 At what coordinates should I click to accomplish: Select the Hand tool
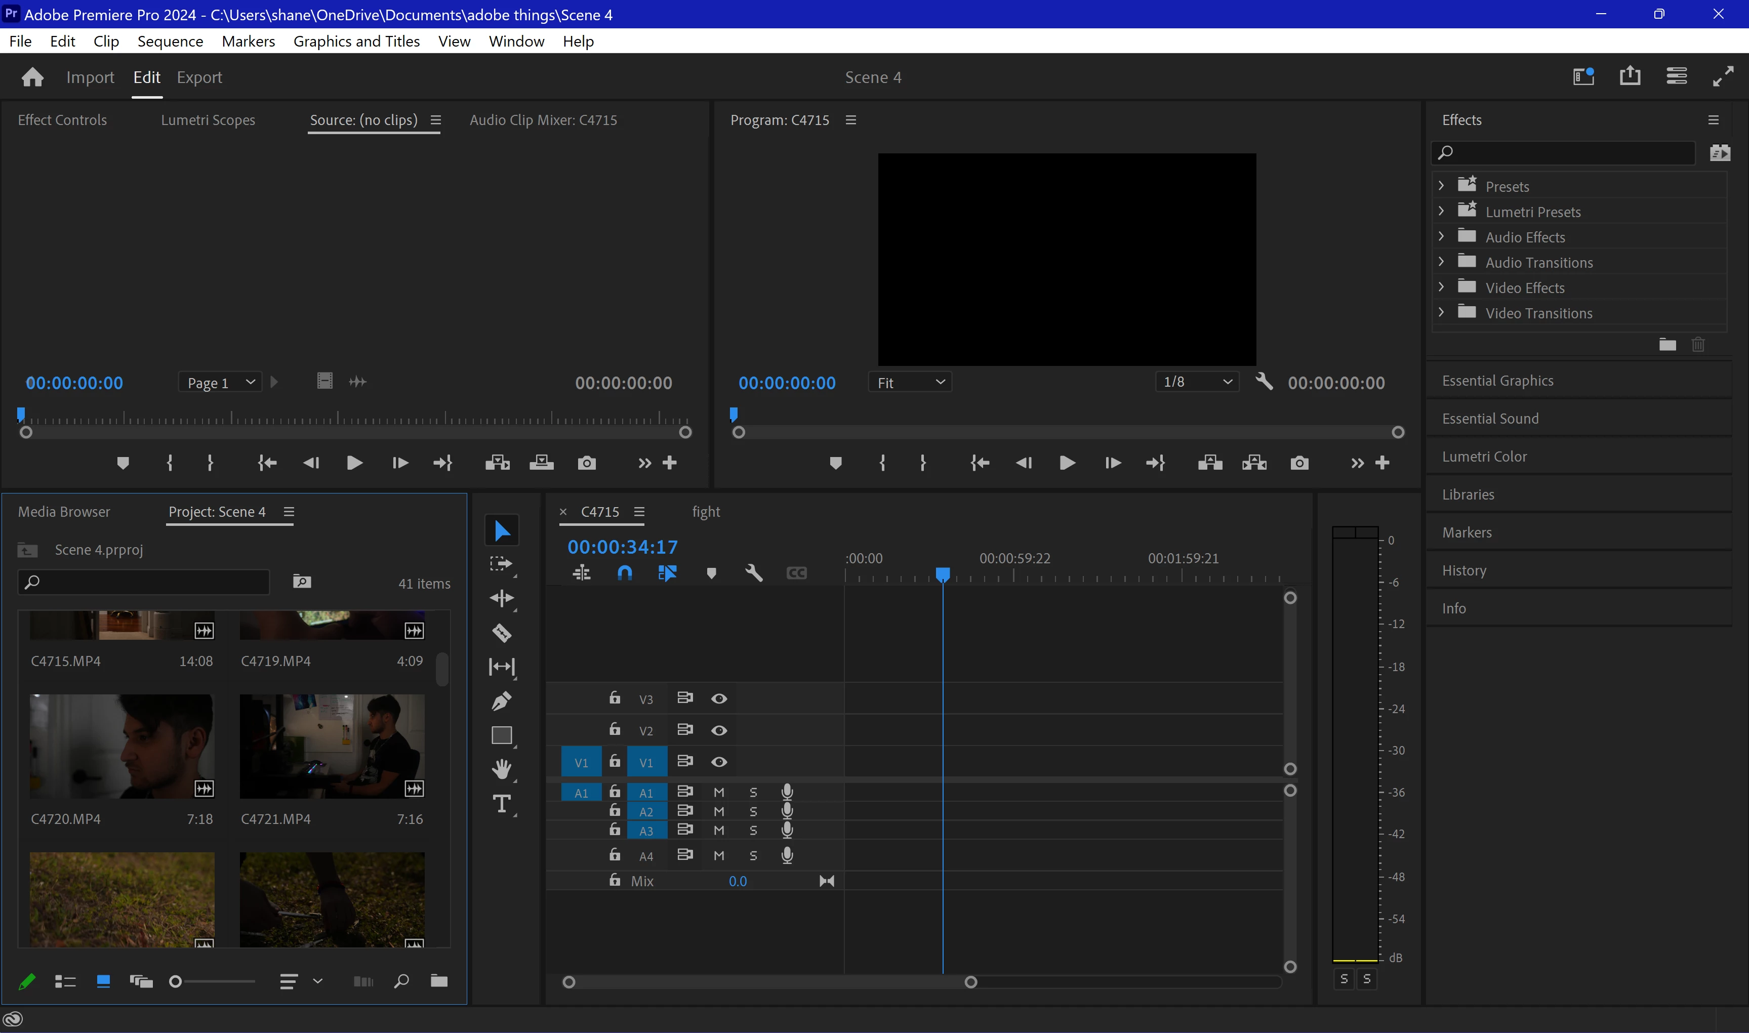click(501, 769)
